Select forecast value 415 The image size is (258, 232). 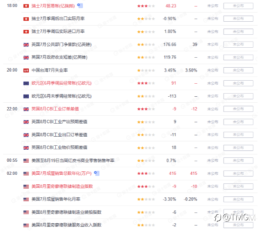194,173
